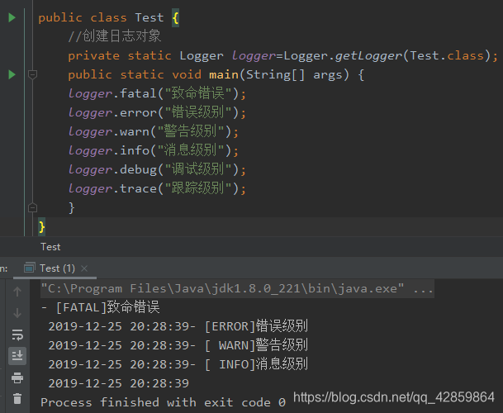Click the Test breadcrumb below the editor
Viewport: 503px width, 413px height.
(x=50, y=247)
